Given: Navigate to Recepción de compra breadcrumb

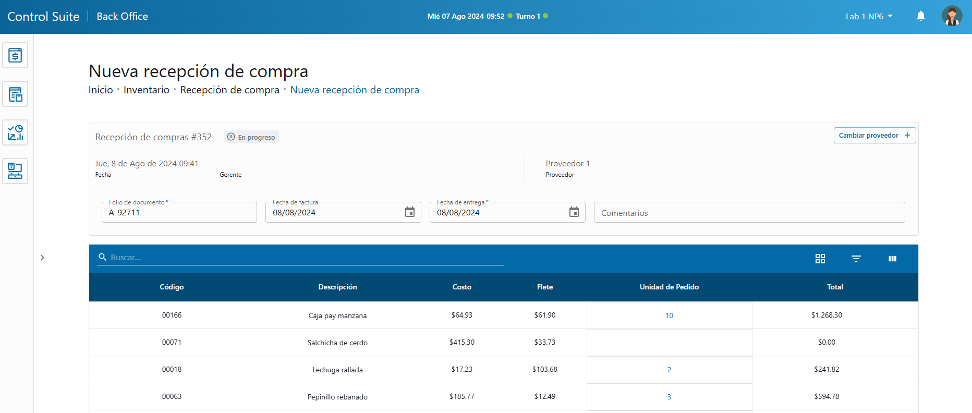Looking at the screenshot, I should tap(229, 90).
